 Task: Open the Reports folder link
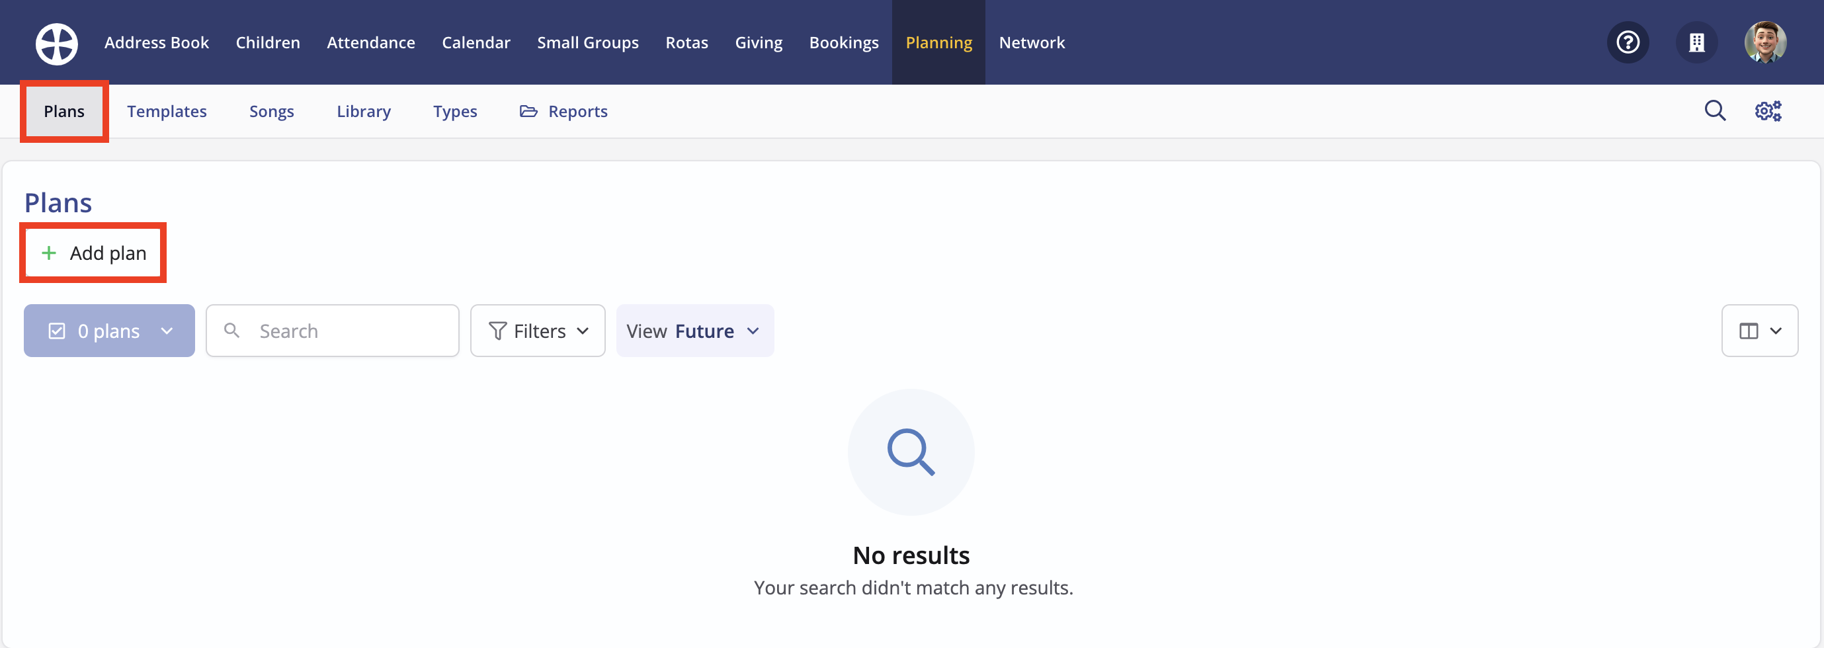tap(563, 111)
